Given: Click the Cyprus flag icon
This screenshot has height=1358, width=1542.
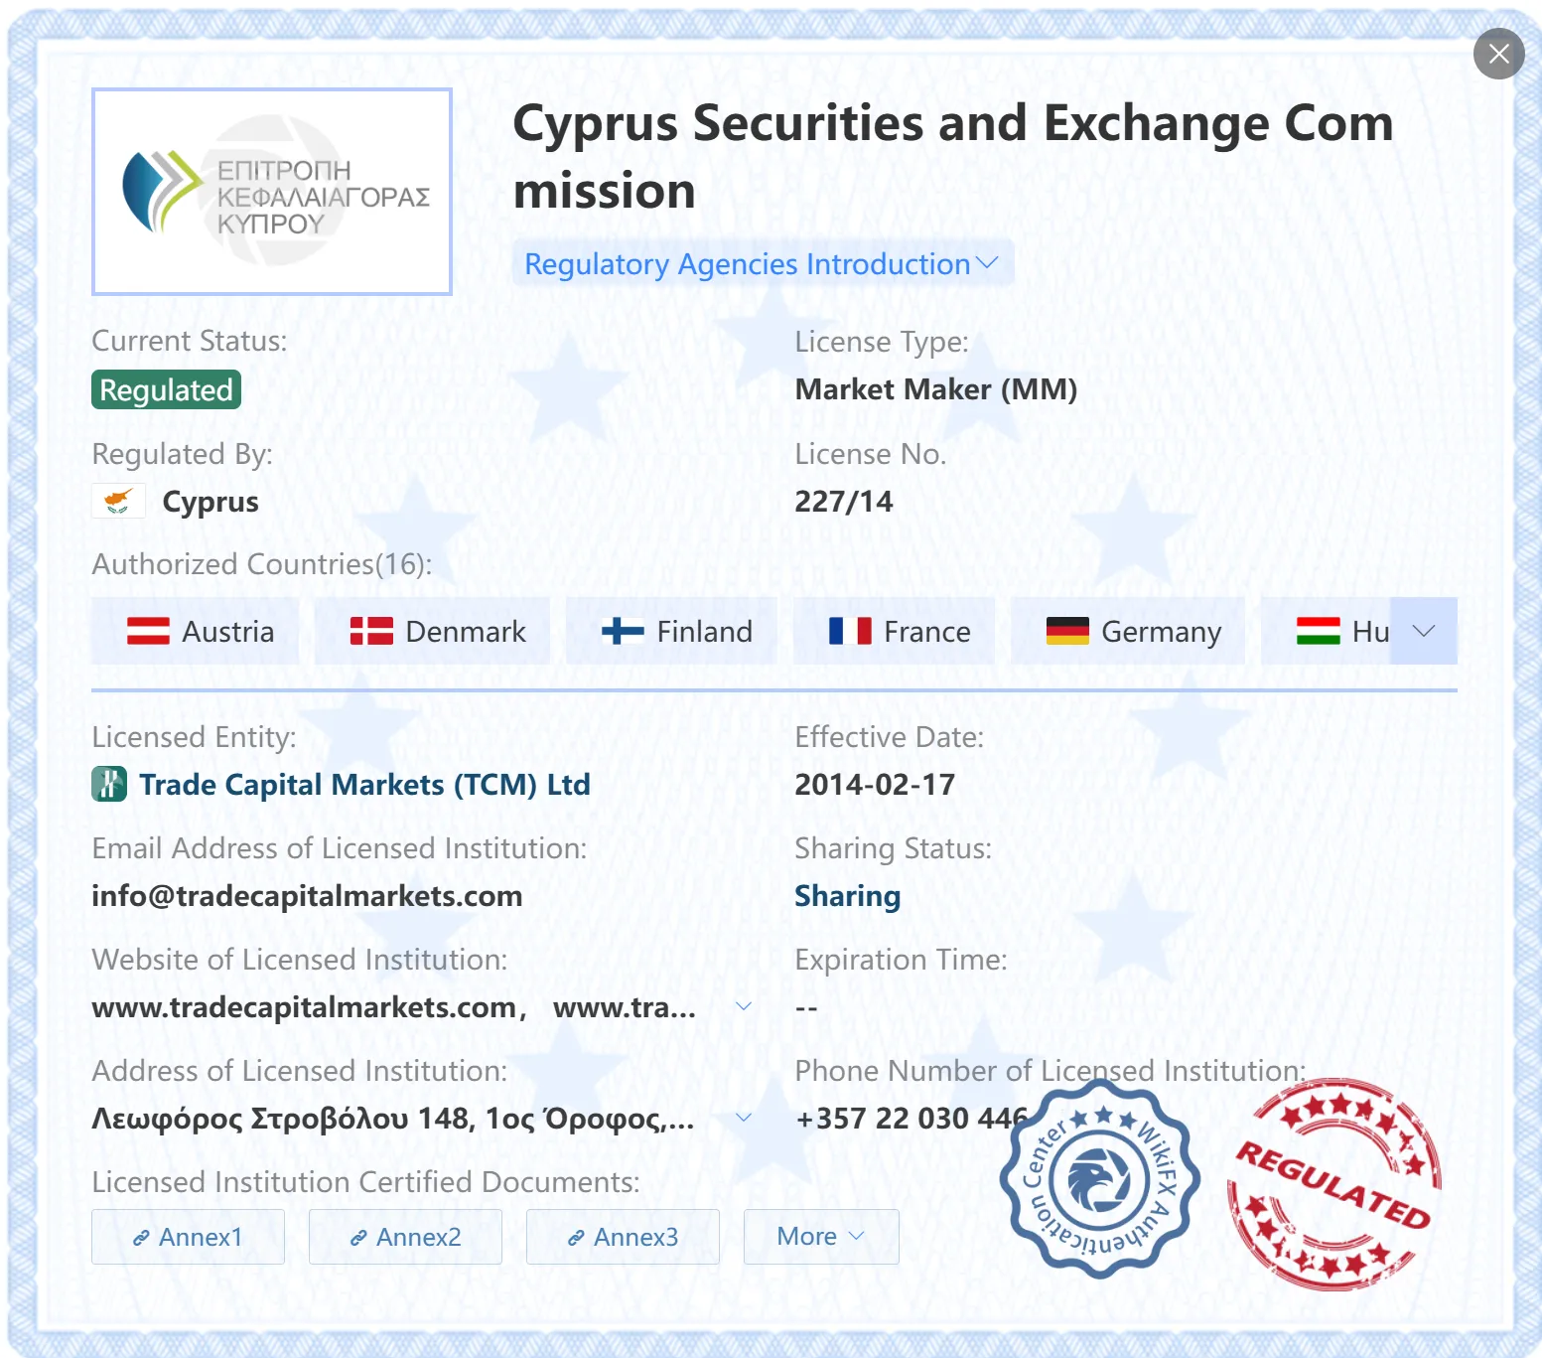Looking at the screenshot, I should click(118, 501).
